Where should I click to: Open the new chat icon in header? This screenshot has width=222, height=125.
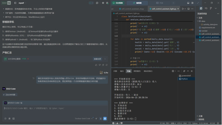(97, 3)
